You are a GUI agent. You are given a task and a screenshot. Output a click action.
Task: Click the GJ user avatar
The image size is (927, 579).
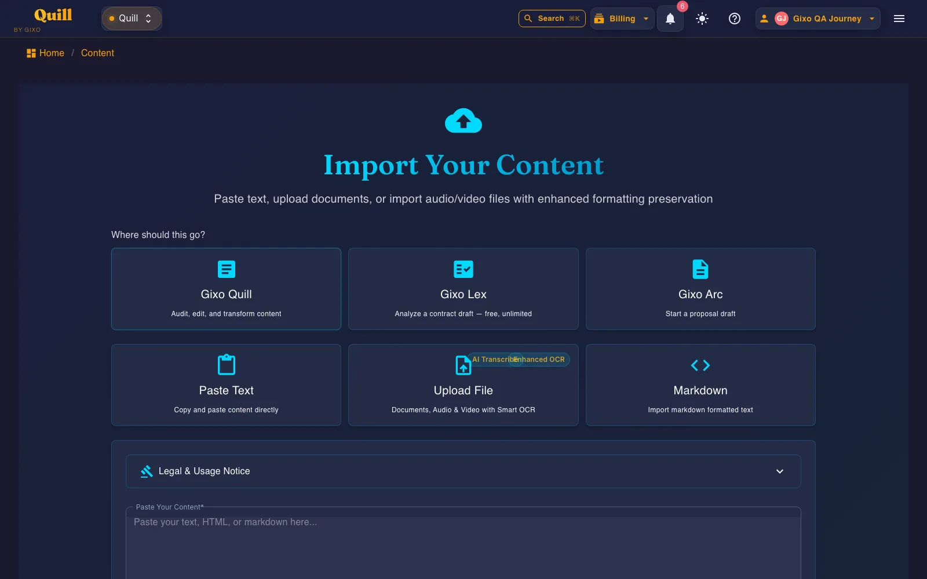point(782,19)
